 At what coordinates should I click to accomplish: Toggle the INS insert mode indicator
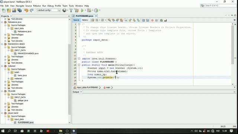(234, 127)
